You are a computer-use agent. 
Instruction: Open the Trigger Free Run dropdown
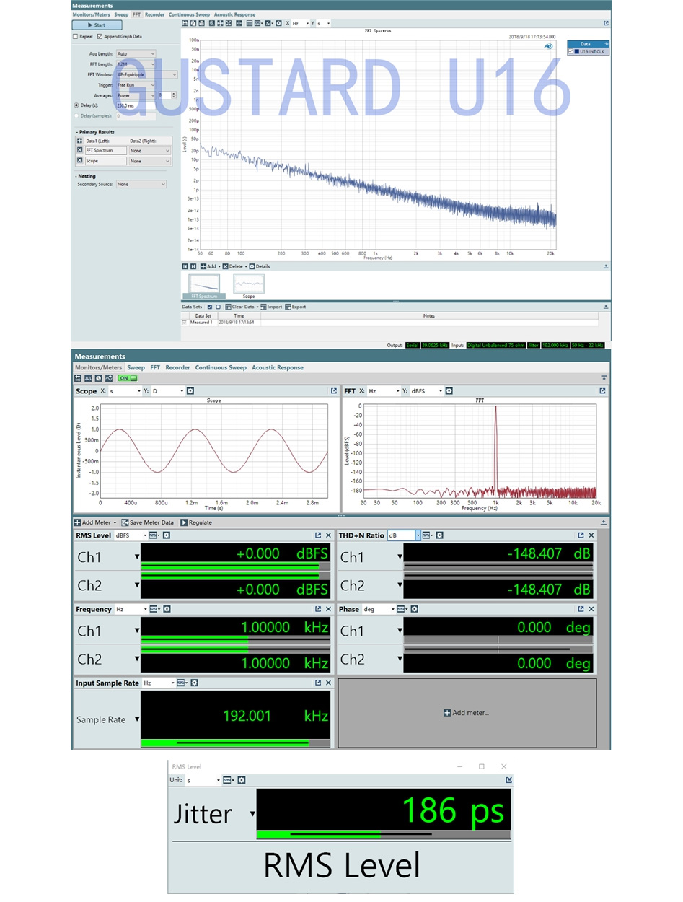(x=136, y=85)
